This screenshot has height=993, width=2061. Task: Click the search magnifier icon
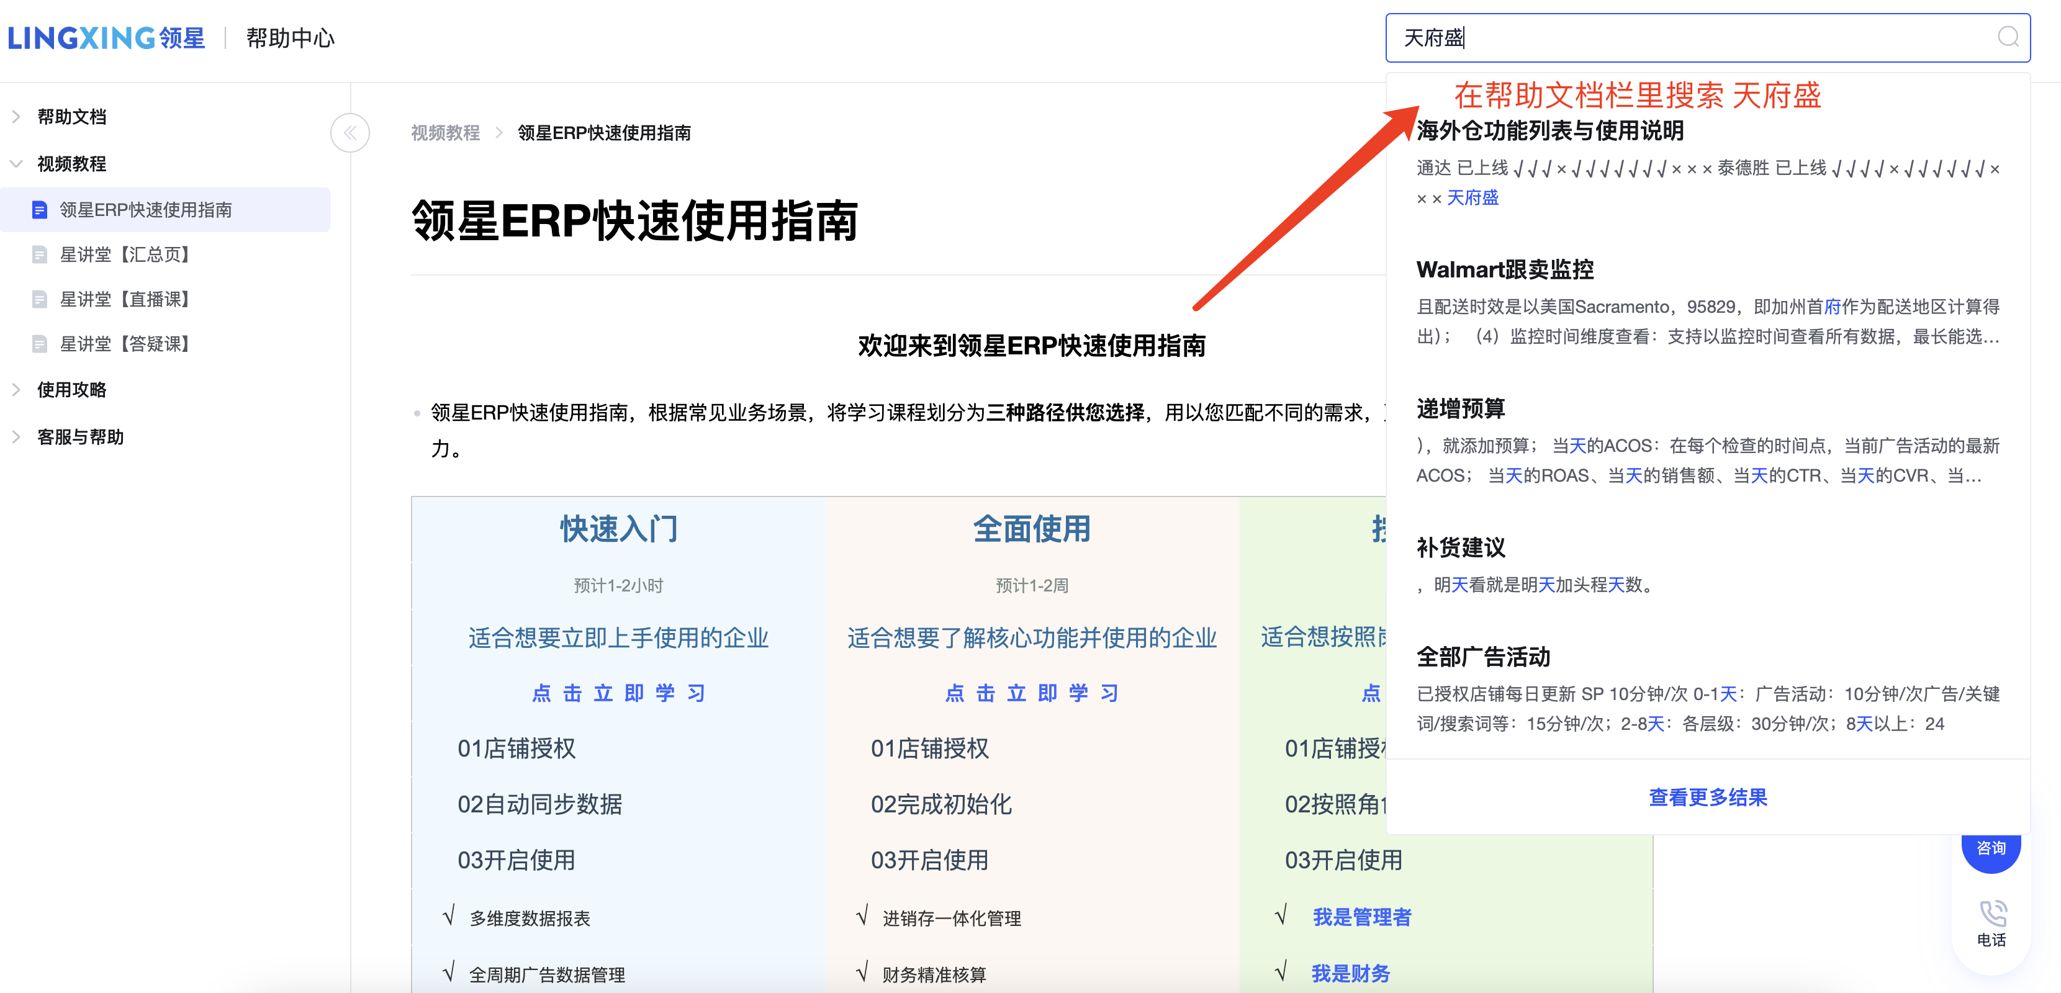tap(2008, 37)
